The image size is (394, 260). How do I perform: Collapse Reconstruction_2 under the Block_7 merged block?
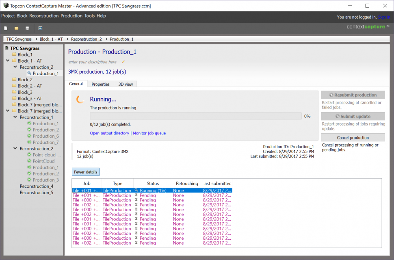click(x=15, y=148)
